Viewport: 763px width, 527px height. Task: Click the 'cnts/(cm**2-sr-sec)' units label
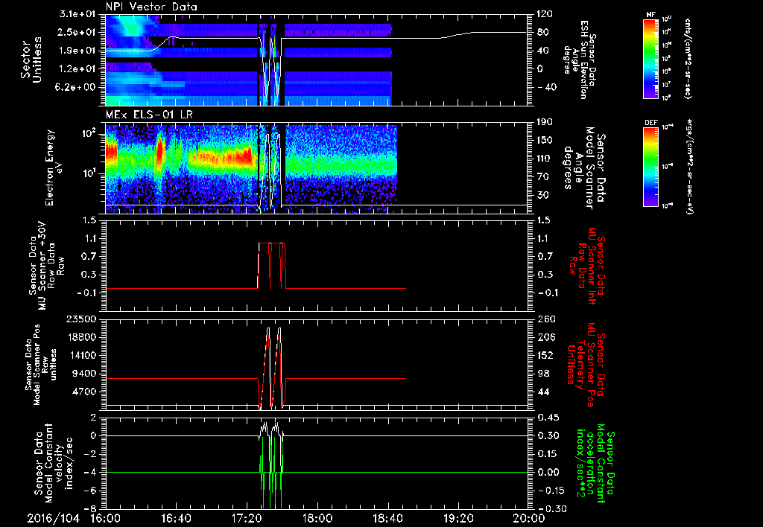pos(688,59)
